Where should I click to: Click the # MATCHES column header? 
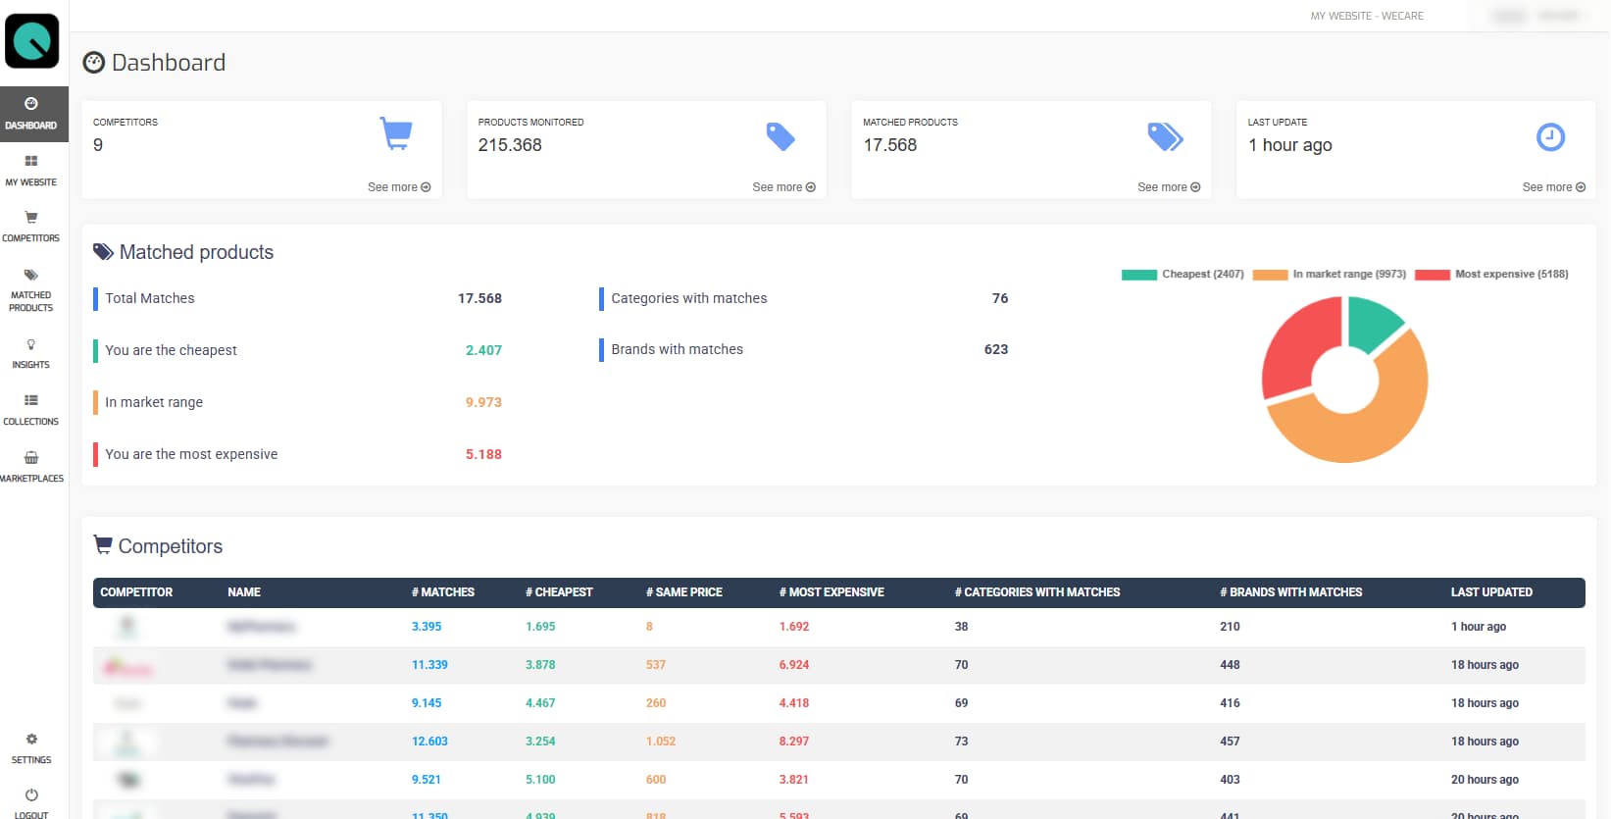[x=443, y=592]
